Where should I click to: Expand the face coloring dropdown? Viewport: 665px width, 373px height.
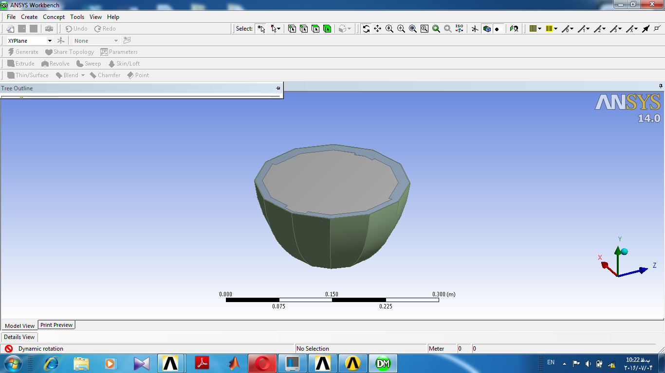tap(539, 29)
